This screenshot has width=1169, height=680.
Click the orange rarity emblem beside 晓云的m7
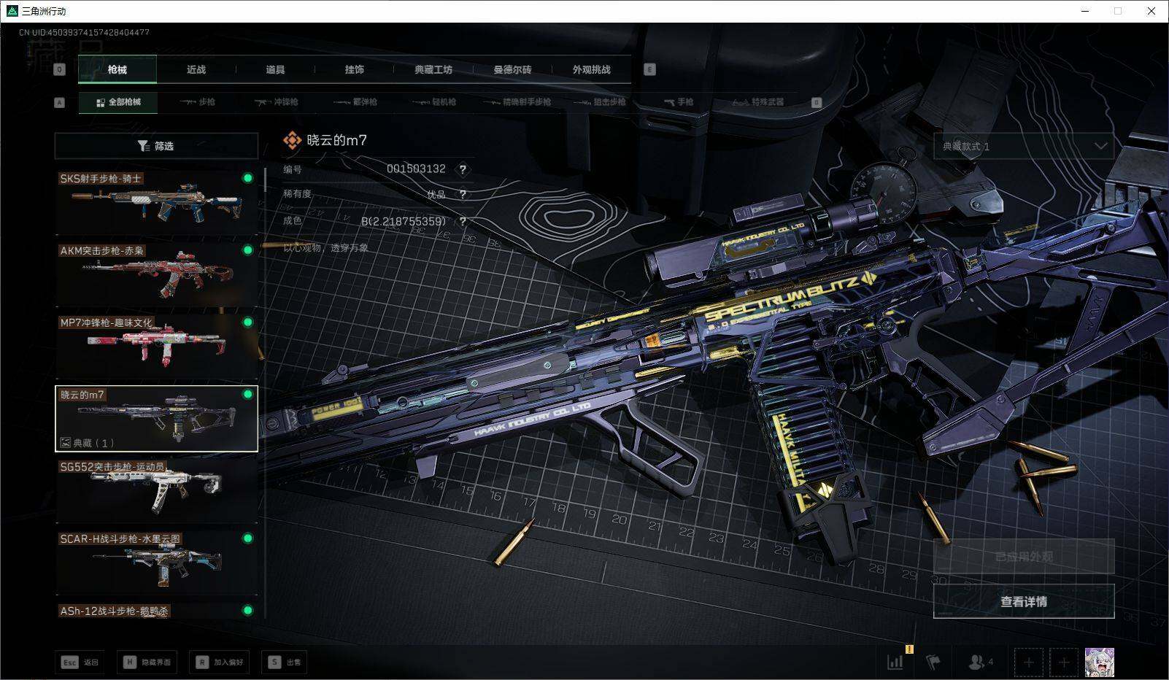[292, 140]
